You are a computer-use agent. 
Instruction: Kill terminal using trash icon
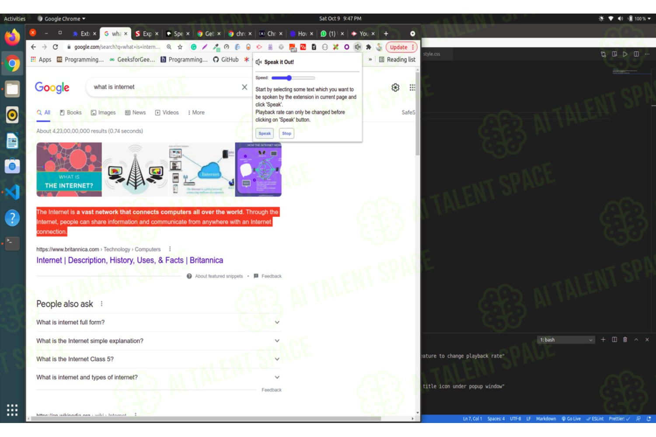(625, 340)
